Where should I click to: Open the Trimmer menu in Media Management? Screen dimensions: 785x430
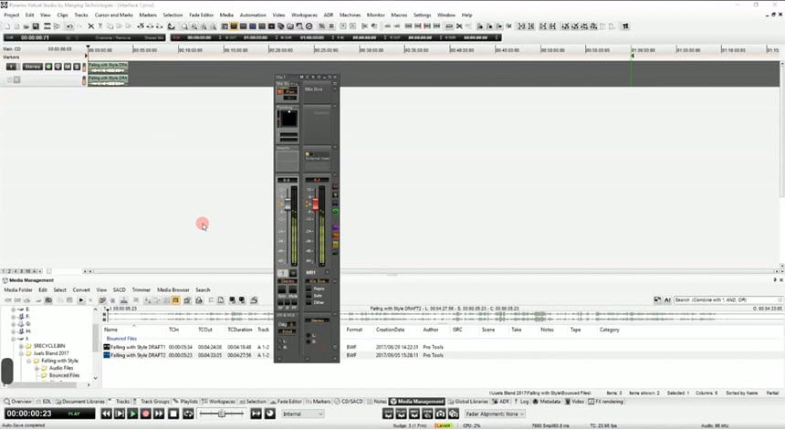(x=141, y=289)
